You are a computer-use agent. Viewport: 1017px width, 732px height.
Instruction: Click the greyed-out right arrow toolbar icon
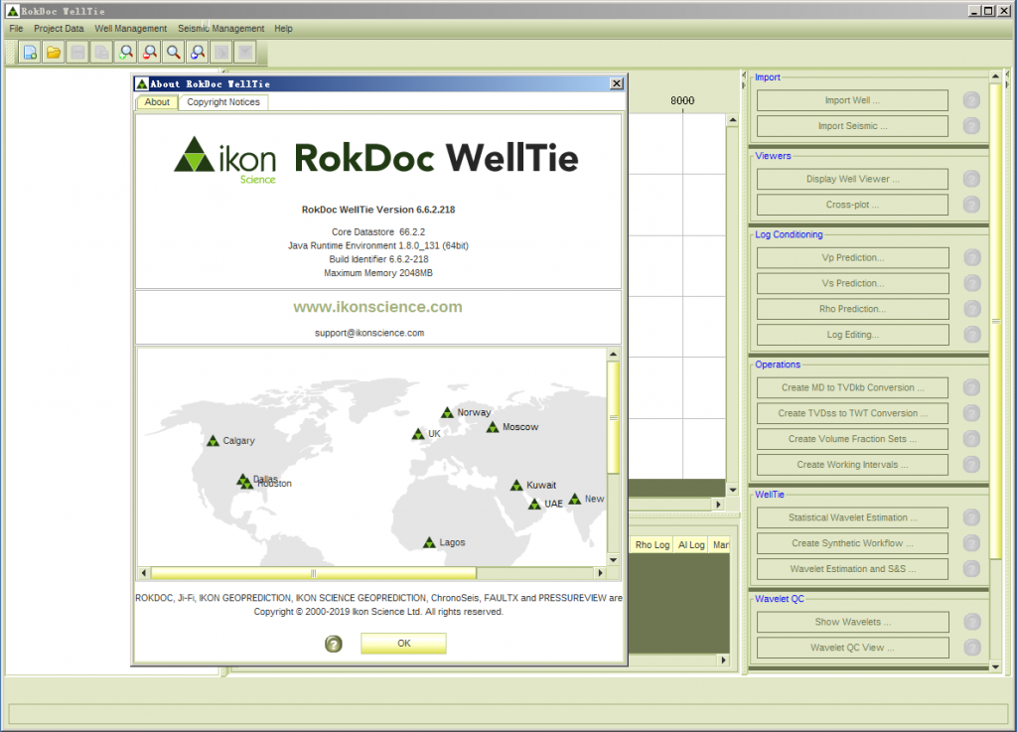coord(221,53)
